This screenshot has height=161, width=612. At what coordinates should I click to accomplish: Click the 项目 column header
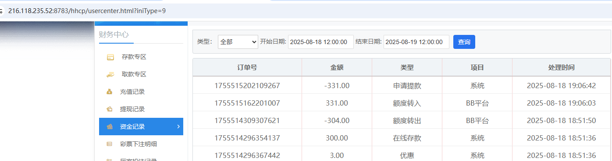coord(477,68)
